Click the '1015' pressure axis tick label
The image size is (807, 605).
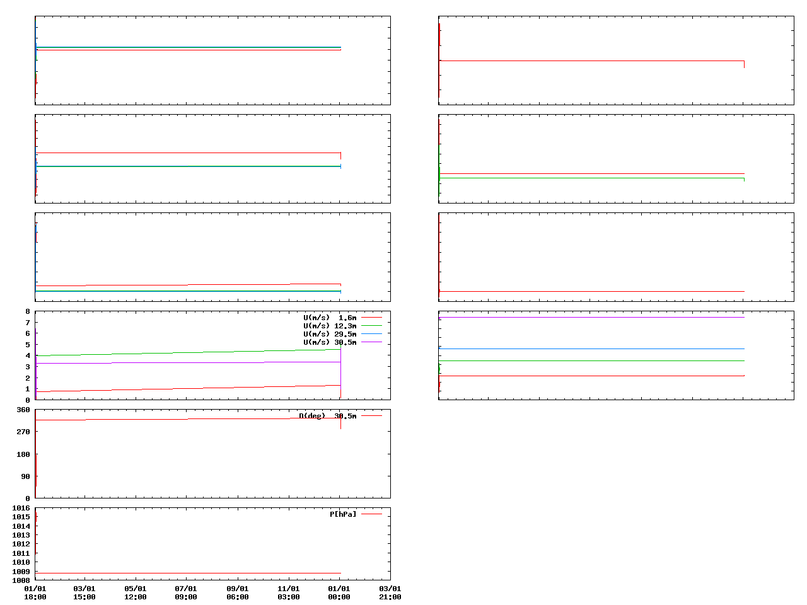(21, 517)
